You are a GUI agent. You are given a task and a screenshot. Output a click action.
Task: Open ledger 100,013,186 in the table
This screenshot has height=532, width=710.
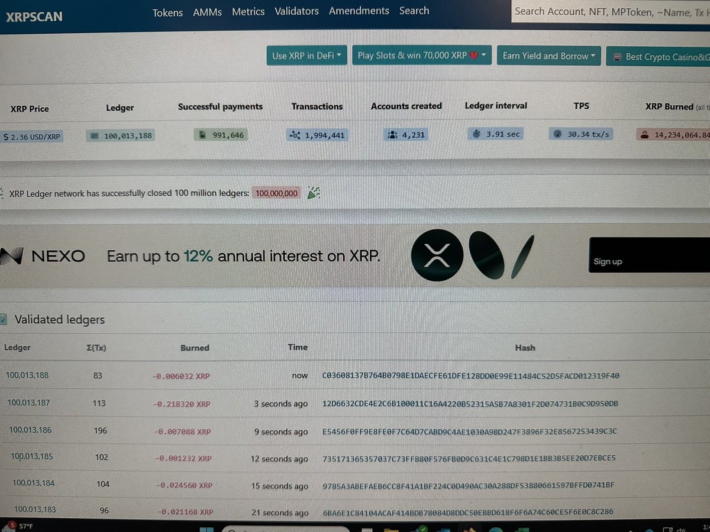point(30,430)
